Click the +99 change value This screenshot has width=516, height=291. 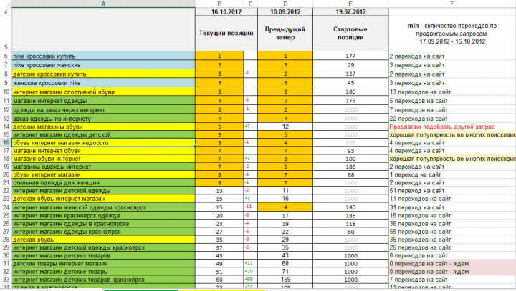pyautogui.click(x=249, y=279)
